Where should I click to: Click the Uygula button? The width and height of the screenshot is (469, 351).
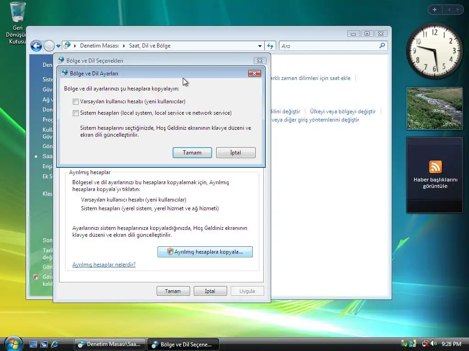pyautogui.click(x=247, y=291)
